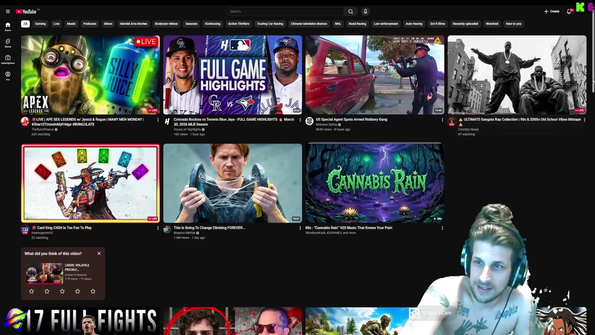Select the Road Racing chip
This screenshot has height=335, width=595.
pyautogui.click(x=357, y=24)
